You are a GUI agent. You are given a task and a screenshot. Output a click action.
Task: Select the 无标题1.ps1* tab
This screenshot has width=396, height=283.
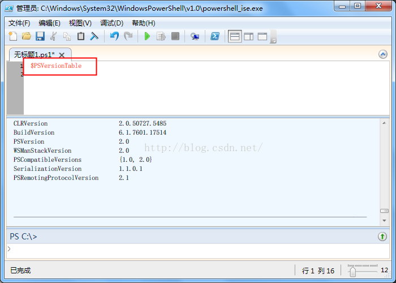35,54
